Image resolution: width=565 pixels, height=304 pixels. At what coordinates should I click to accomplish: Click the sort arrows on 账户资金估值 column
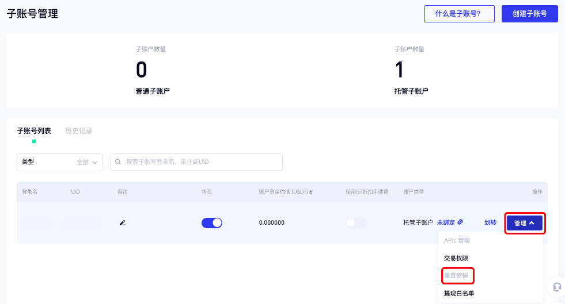(311, 192)
